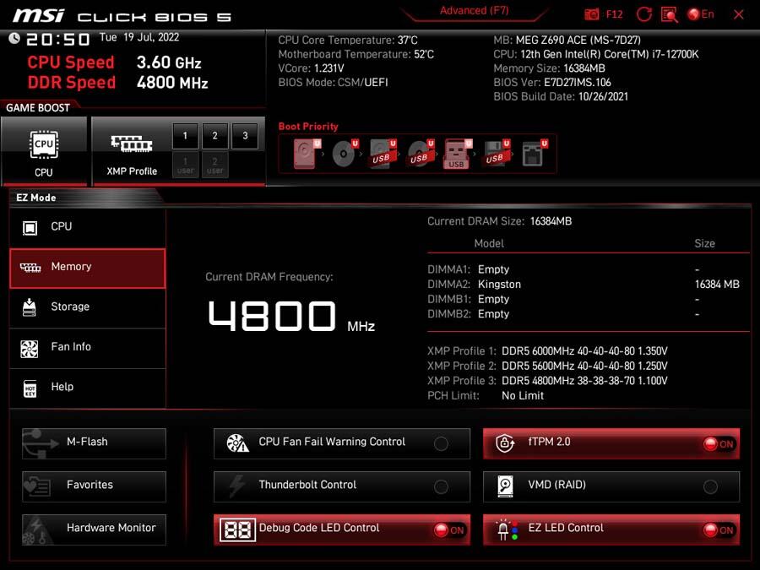Select XMP profile 3

click(x=245, y=136)
